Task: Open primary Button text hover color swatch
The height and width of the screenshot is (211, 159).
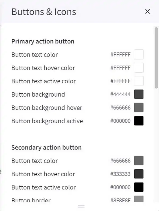Action: click(139, 68)
